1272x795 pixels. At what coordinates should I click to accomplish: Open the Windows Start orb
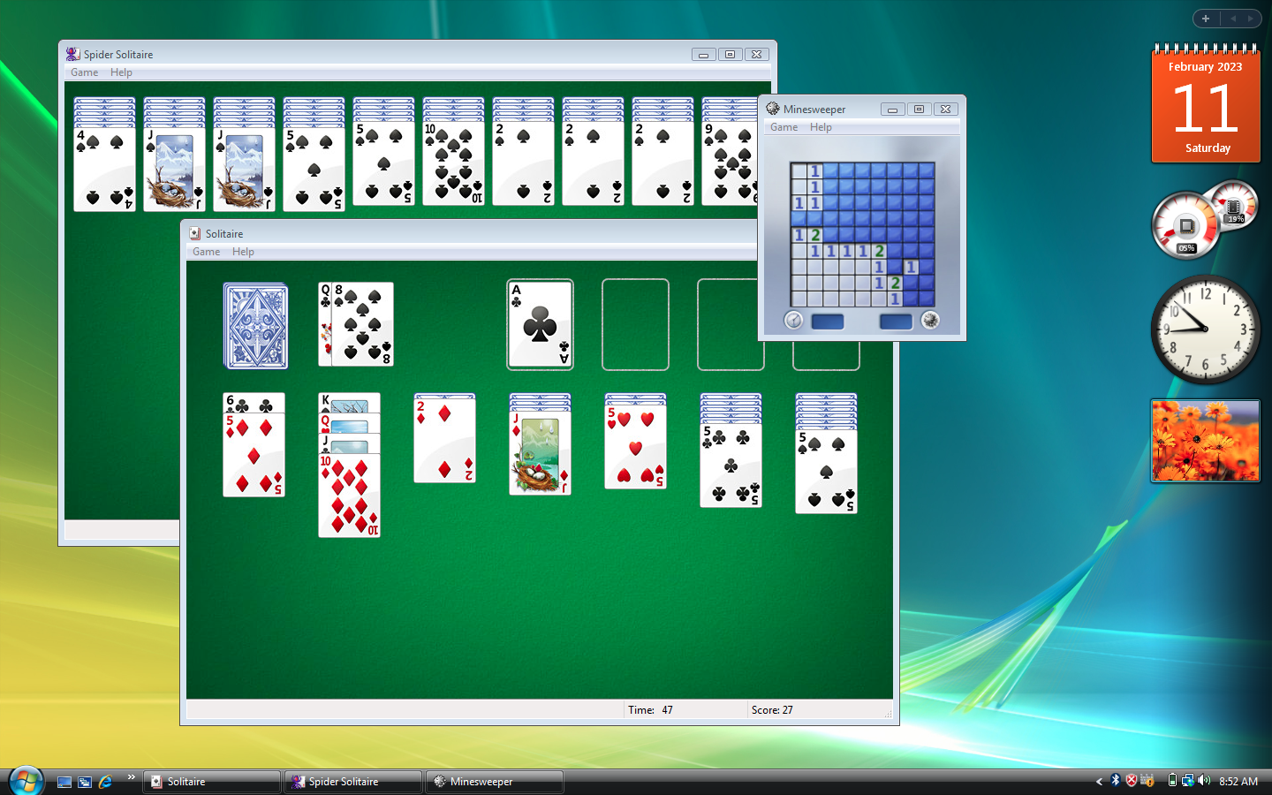(26, 781)
